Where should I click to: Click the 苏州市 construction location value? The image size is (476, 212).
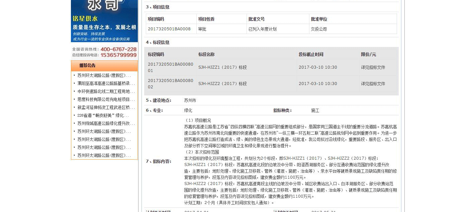pyautogui.click(x=190, y=100)
